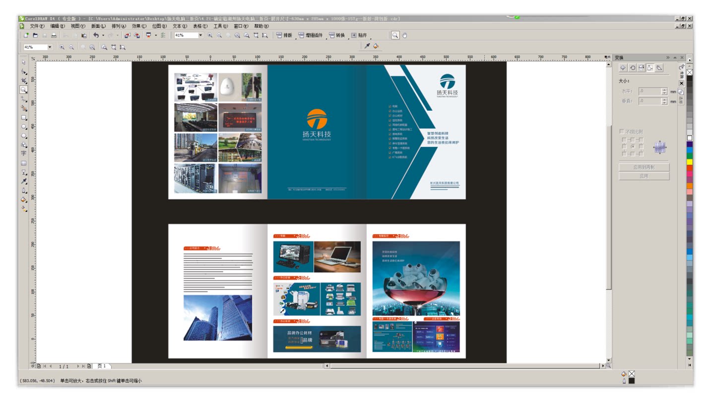This screenshot has width=712, height=401.
Task: Select the Zoom tool in the toolbox
Action: (23, 90)
